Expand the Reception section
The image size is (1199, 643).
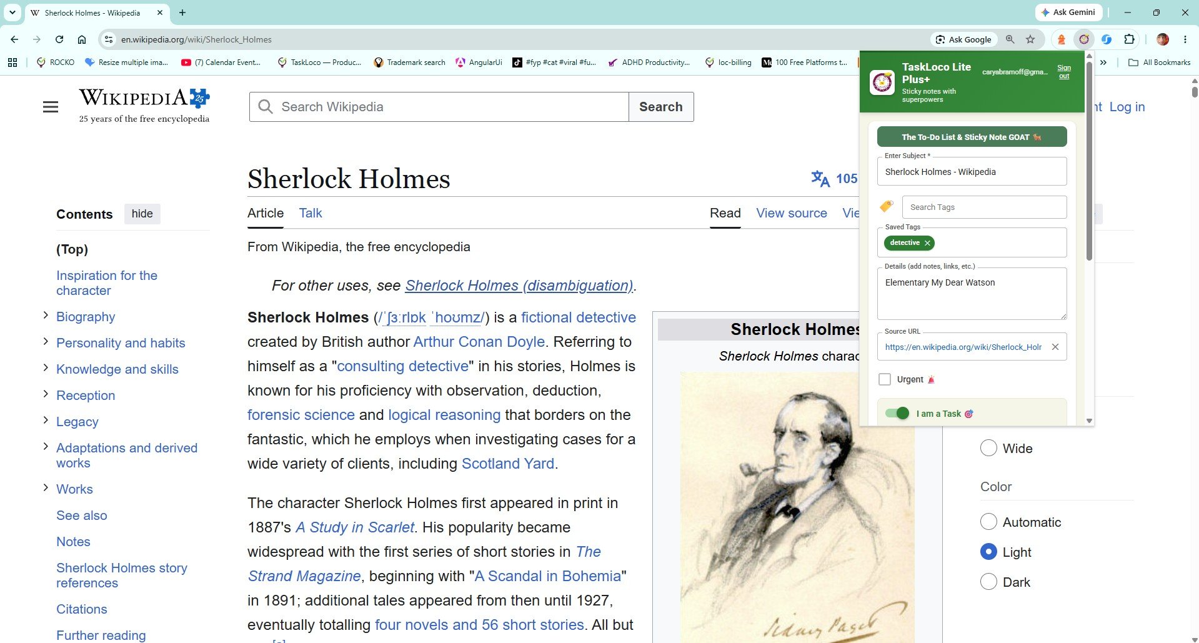pos(46,394)
